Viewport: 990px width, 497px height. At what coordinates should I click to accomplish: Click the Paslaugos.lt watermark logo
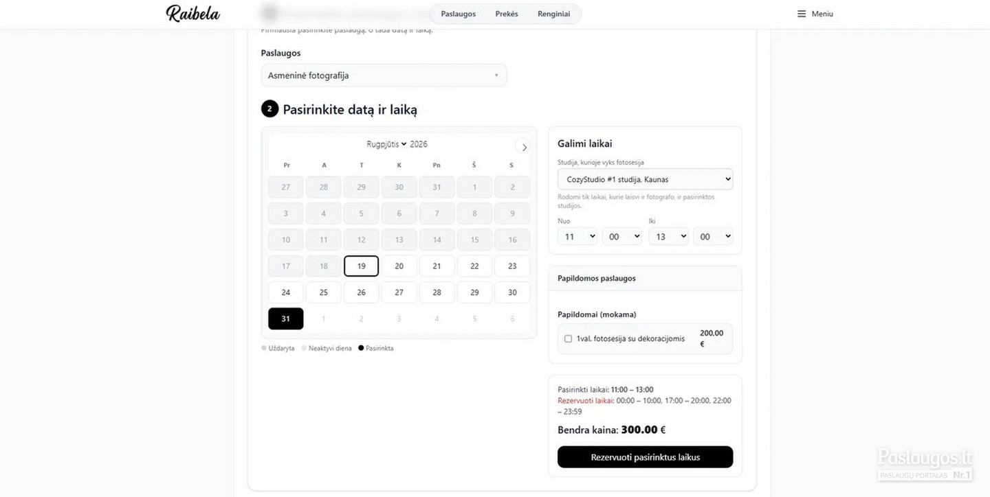[x=925, y=464]
